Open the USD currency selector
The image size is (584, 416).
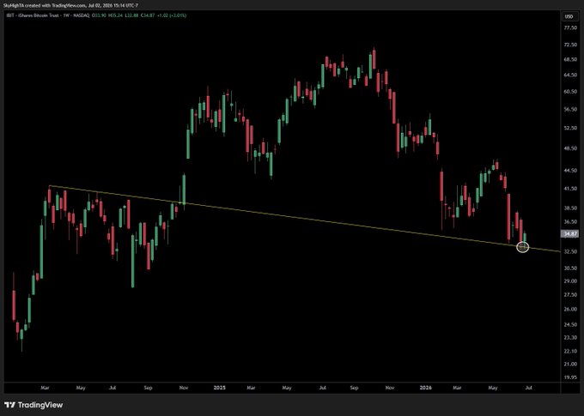[x=569, y=17]
